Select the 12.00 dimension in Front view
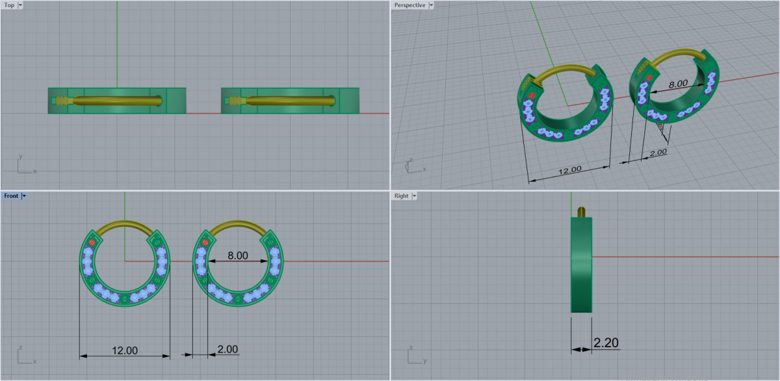The height and width of the screenshot is (381, 780). click(x=125, y=350)
